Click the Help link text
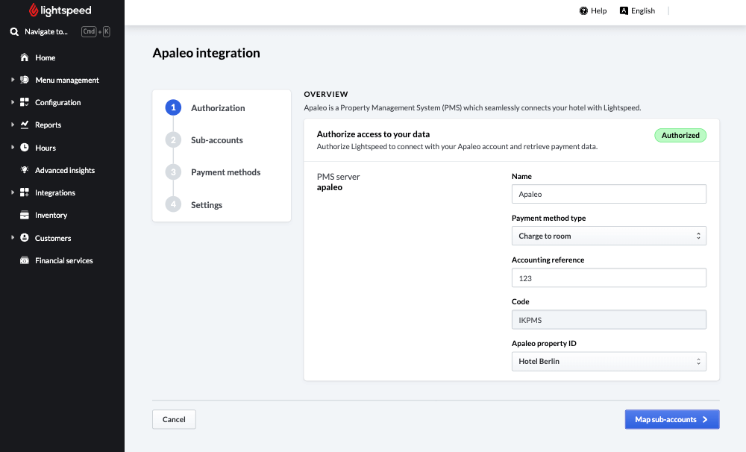This screenshot has height=452, width=746. pyautogui.click(x=598, y=11)
